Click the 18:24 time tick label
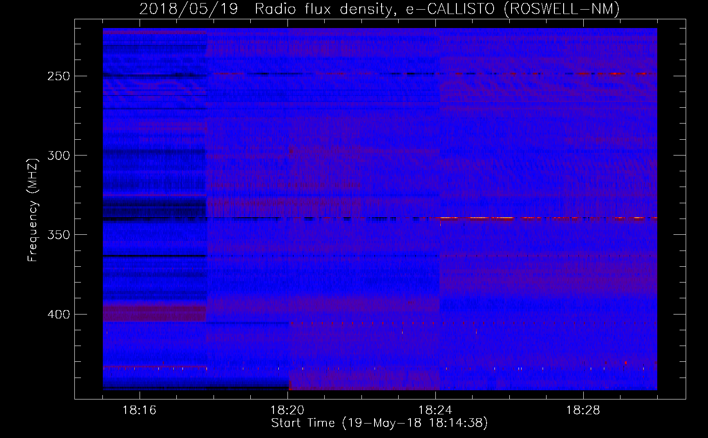This screenshot has width=708, height=438. 435,410
